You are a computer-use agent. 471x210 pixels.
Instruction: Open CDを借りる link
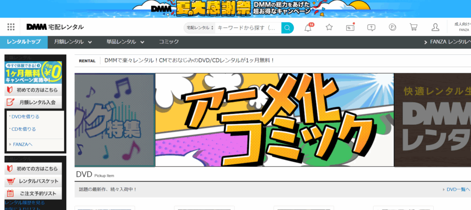coord(23,129)
